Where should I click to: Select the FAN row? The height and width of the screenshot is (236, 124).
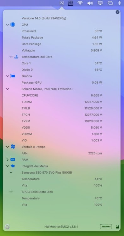point(62,153)
